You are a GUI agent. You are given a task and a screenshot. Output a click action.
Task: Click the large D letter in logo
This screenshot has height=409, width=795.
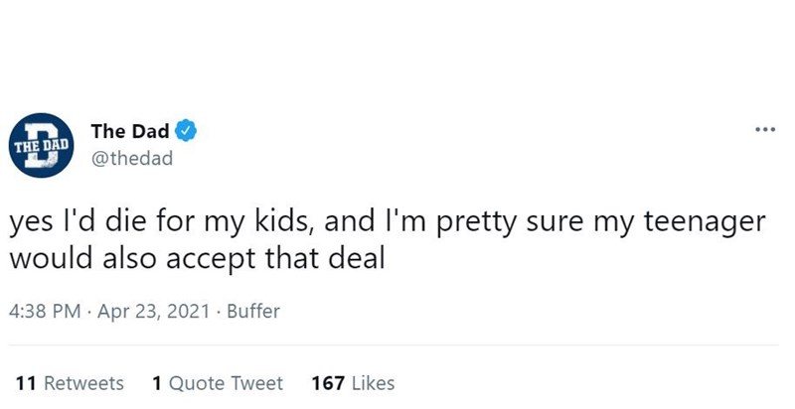(42, 145)
